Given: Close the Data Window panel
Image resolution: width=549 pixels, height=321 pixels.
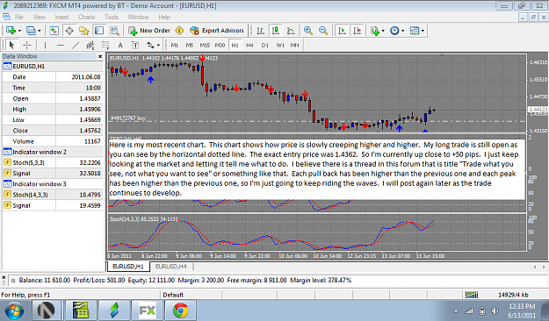Looking at the screenshot, I should tap(100, 56).
